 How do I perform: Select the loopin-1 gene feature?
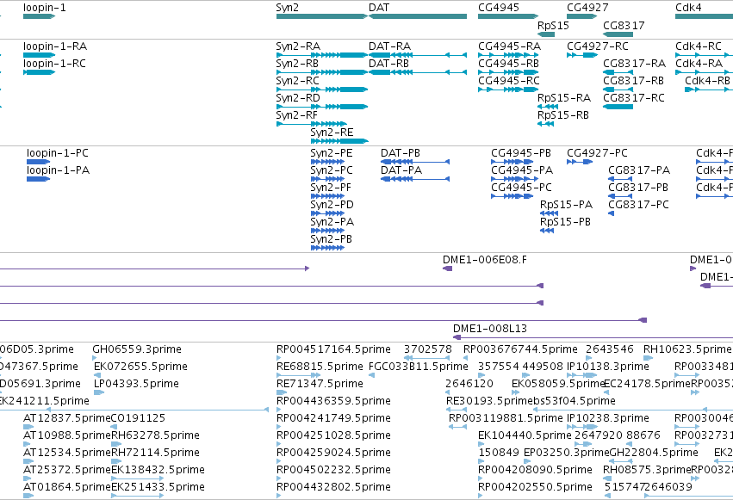click(40, 17)
